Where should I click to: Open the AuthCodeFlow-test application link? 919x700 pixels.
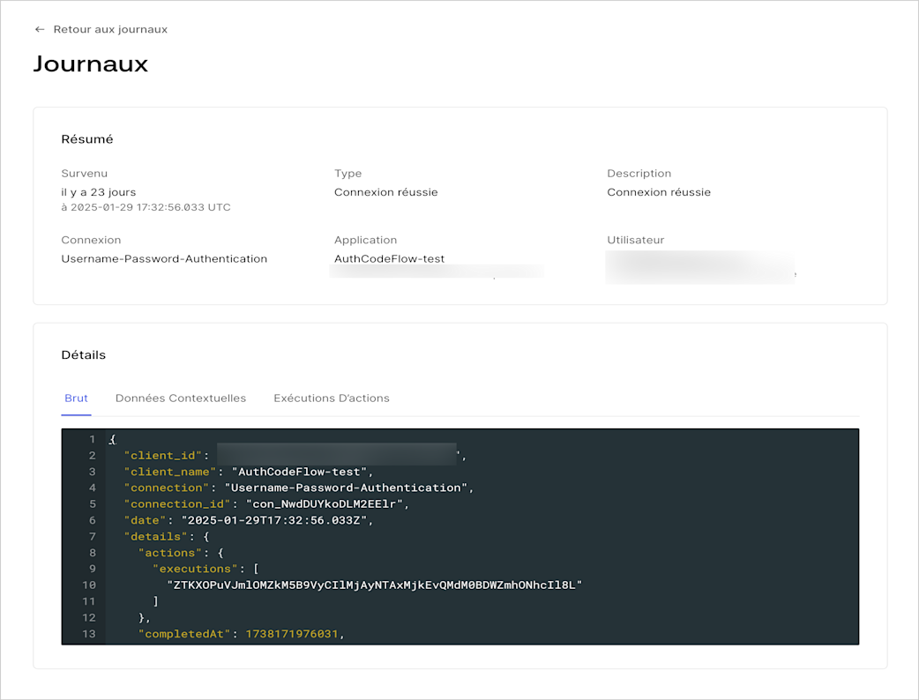pos(389,258)
